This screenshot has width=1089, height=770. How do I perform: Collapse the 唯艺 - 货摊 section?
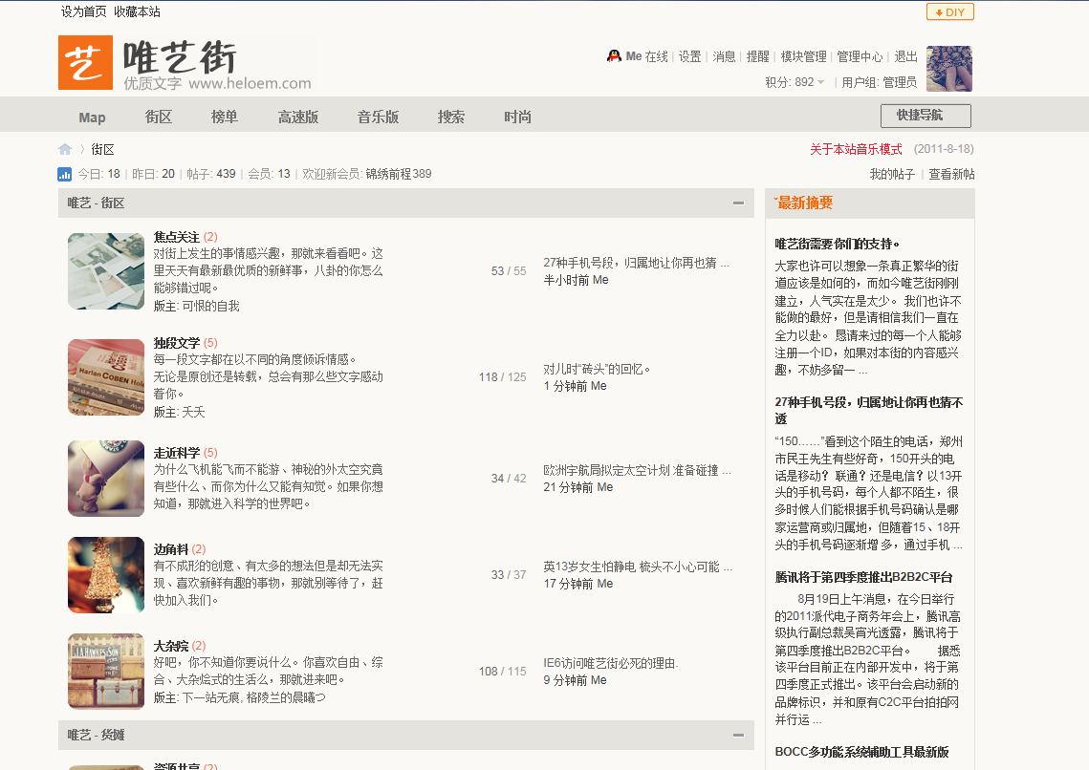pos(738,736)
